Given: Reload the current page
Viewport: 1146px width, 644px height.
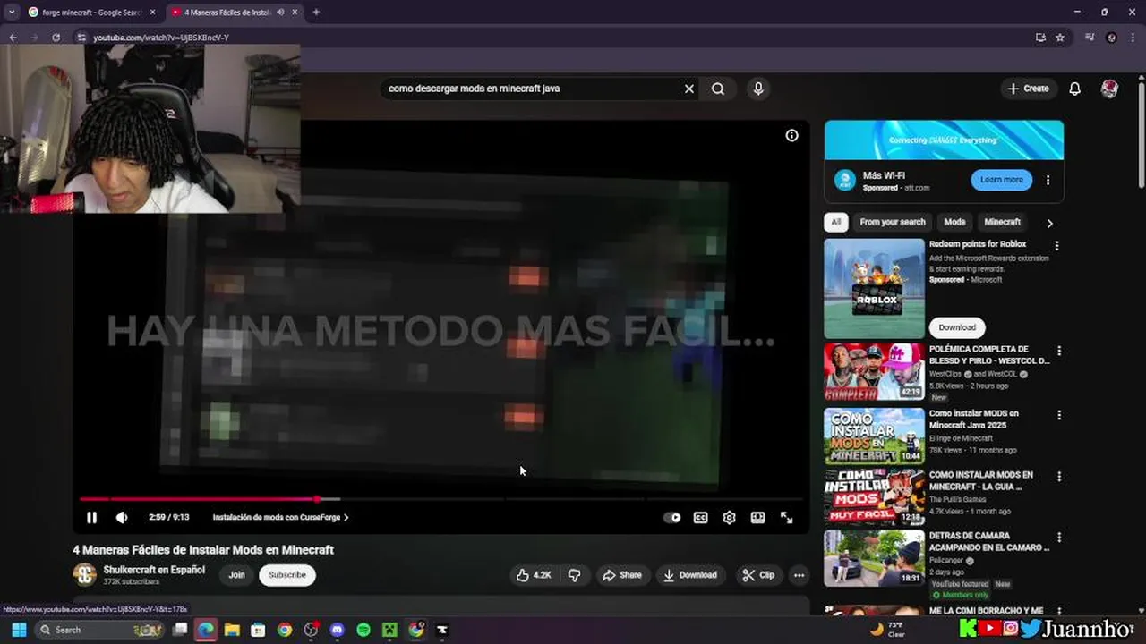Looking at the screenshot, I should click(56, 38).
